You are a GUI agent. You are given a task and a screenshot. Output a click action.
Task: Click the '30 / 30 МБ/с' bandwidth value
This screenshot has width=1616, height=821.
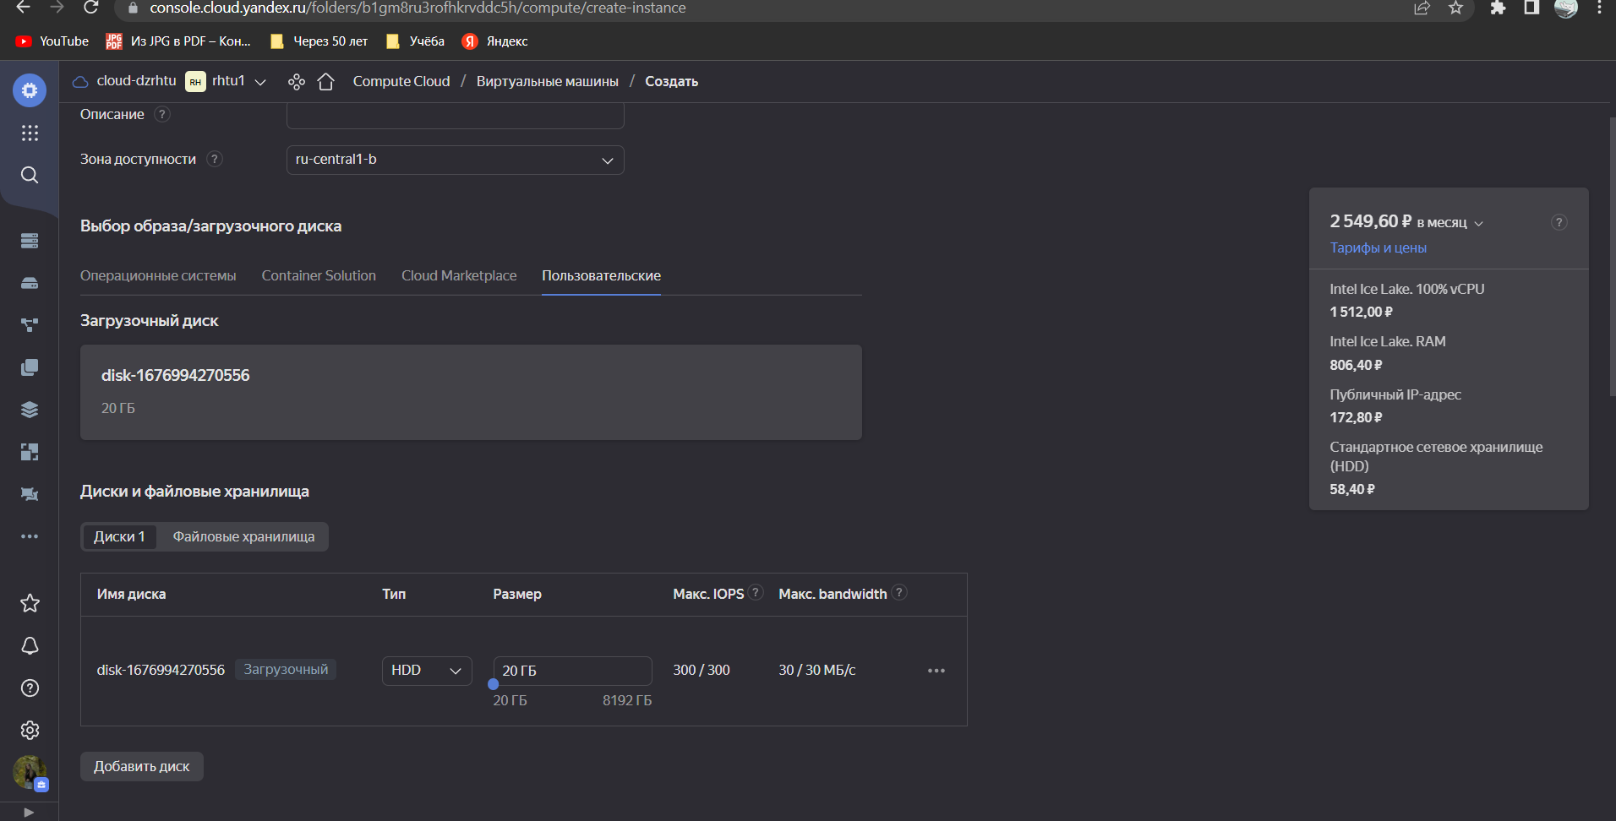pos(817,670)
